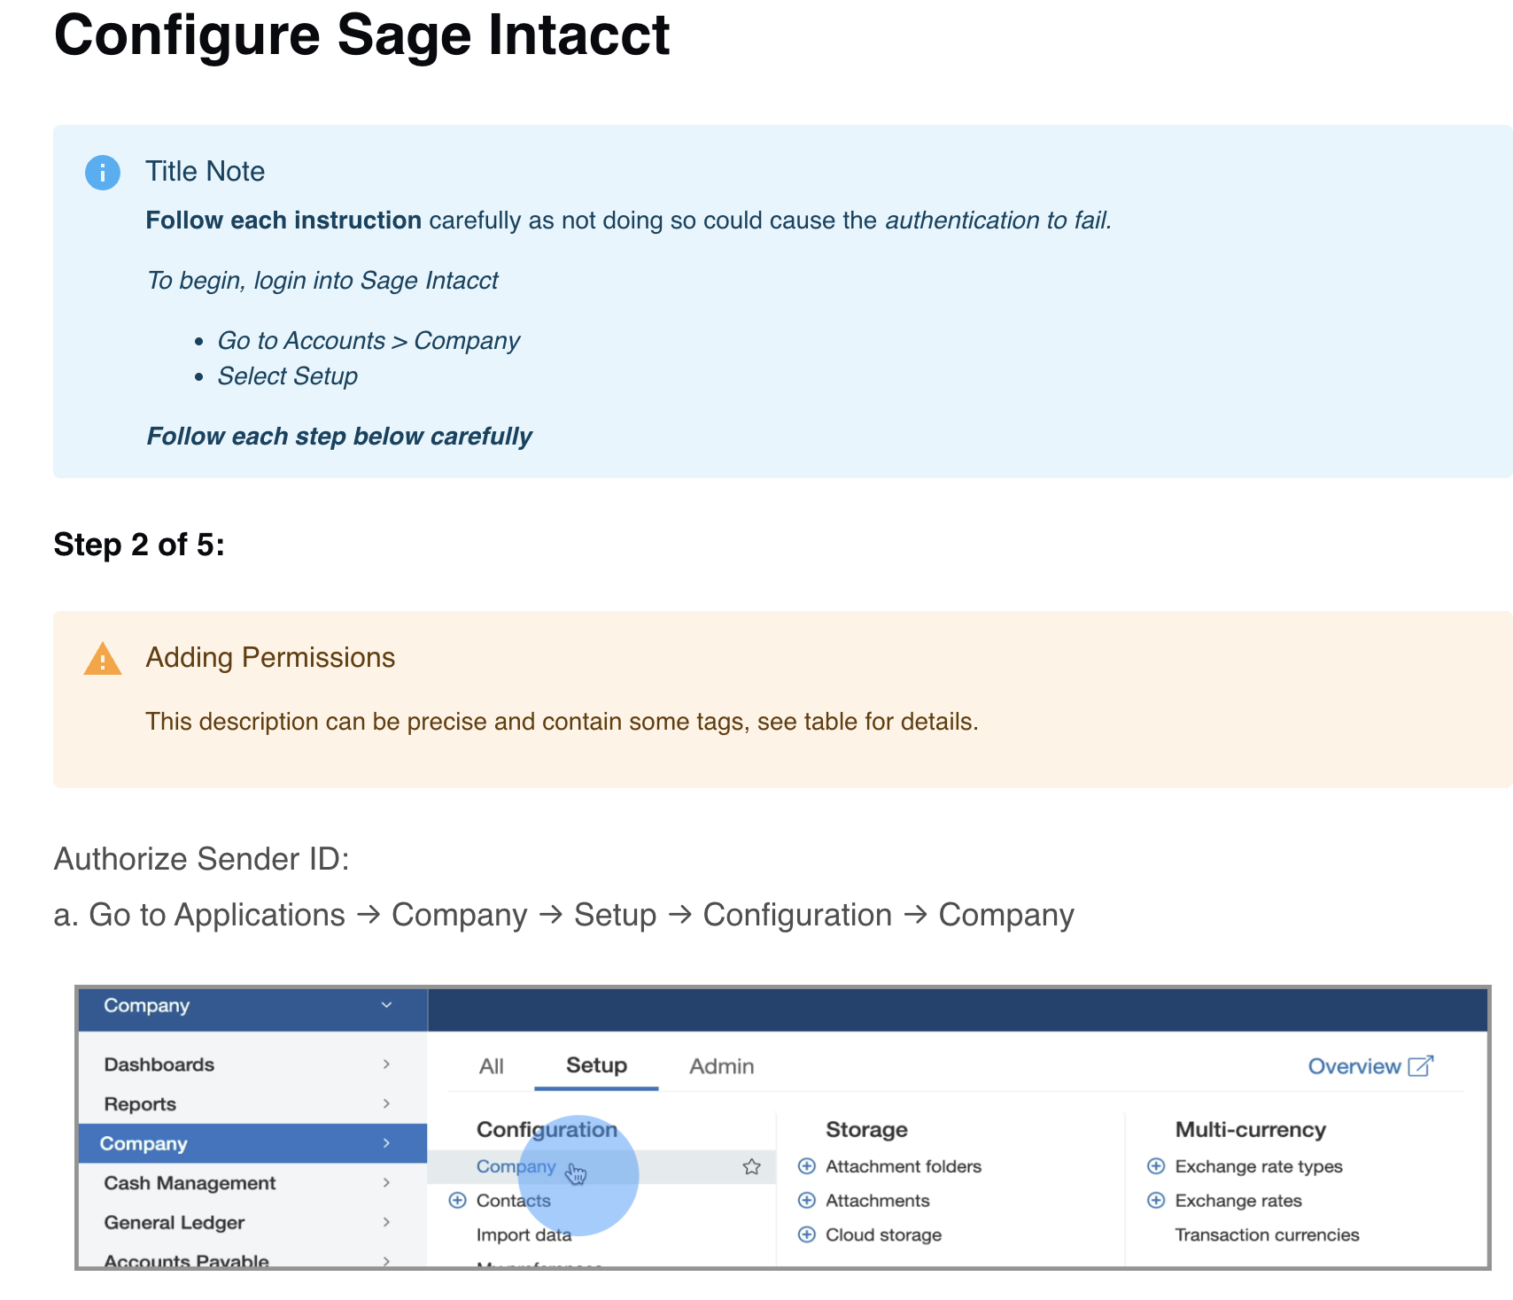1513x1300 pixels.
Task: Expand the highlighted Company chevron
Action: (x=386, y=1143)
